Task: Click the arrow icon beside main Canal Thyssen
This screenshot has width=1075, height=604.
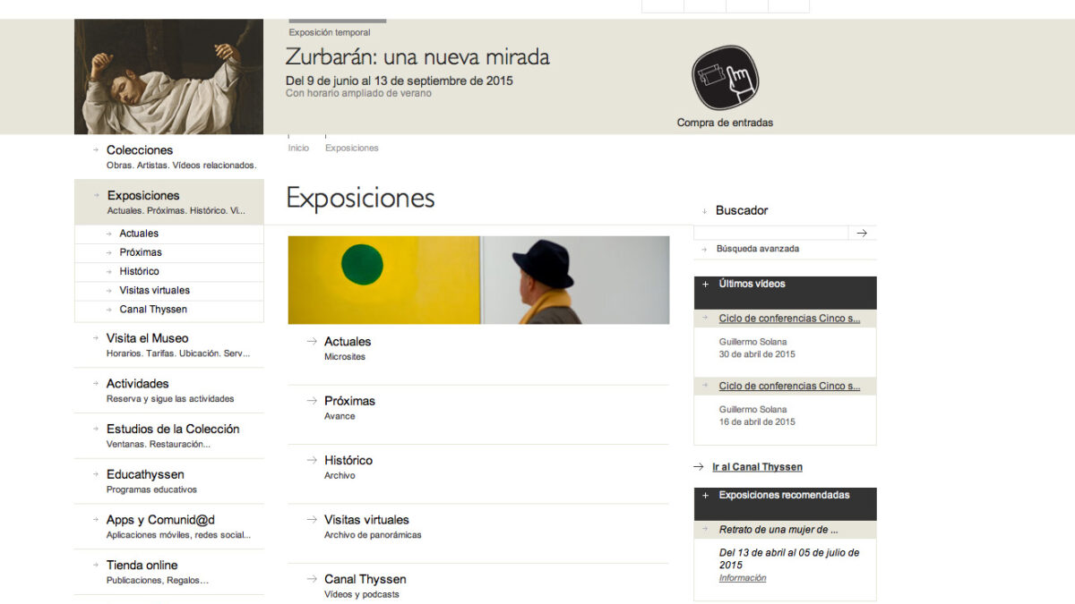Action: click(x=312, y=579)
